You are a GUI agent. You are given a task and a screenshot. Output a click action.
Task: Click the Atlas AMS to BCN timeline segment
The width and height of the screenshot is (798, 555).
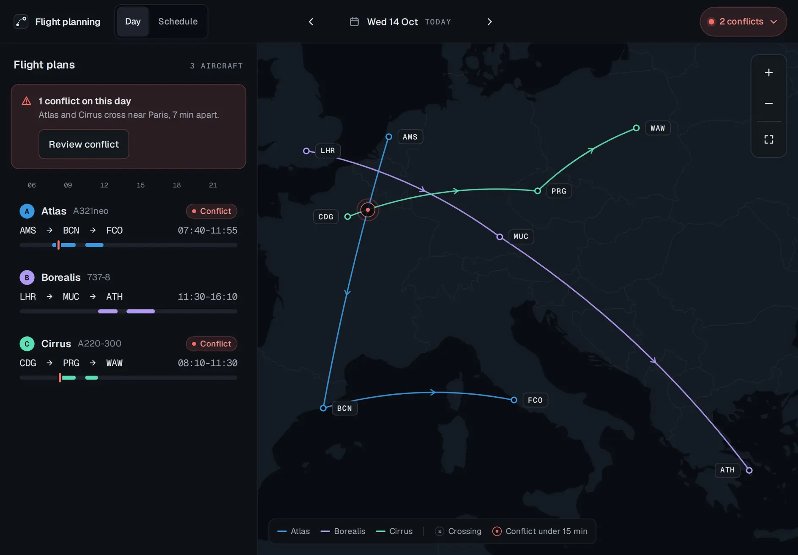point(64,245)
